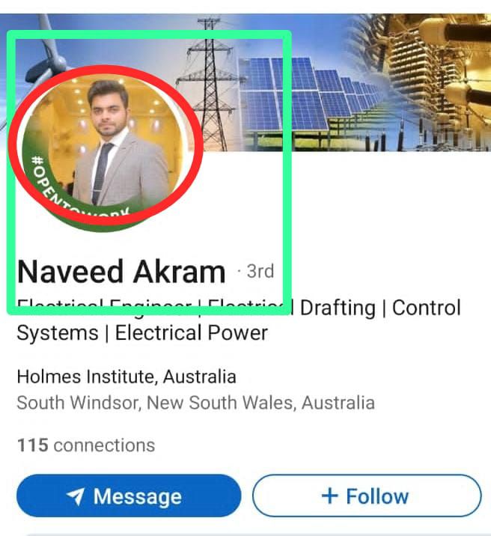491x536 pixels.
Task: Click the Electrical Power headline text
Action: point(192,333)
